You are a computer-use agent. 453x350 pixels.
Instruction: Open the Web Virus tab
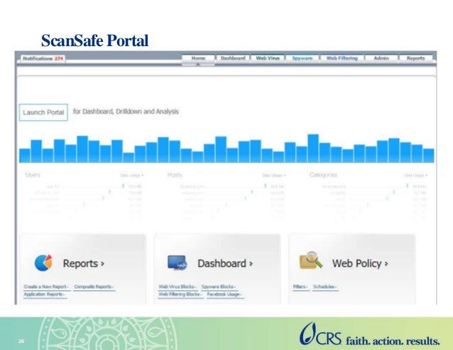tap(268, 58)
